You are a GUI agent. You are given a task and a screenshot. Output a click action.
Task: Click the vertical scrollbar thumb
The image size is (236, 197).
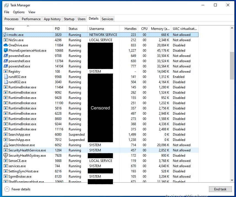232,65
